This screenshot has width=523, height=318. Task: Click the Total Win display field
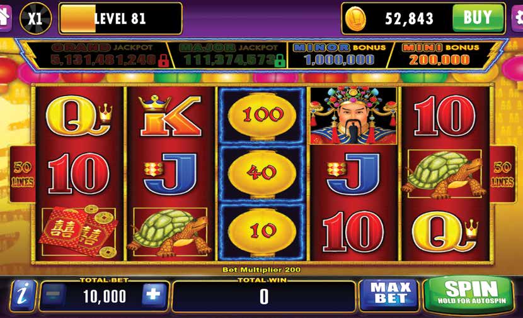pyautogui.click(x=263, y=296)
